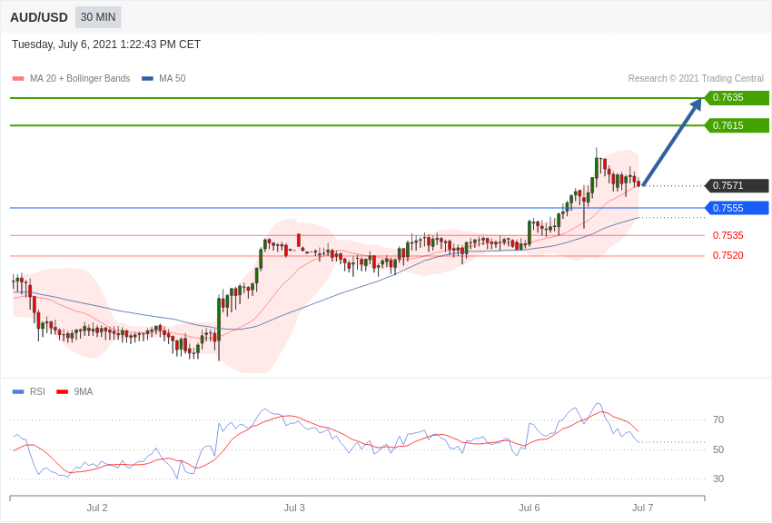Click the 30 MIN timeframe button

pos(98,17)
